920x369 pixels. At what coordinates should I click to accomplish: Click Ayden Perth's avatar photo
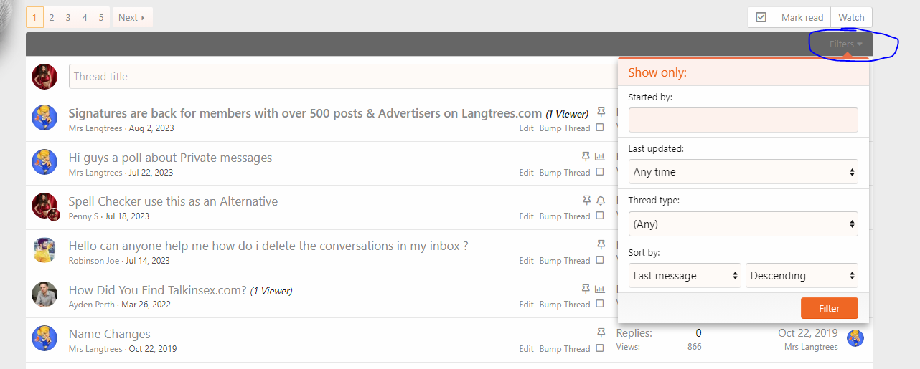point(44,294)
